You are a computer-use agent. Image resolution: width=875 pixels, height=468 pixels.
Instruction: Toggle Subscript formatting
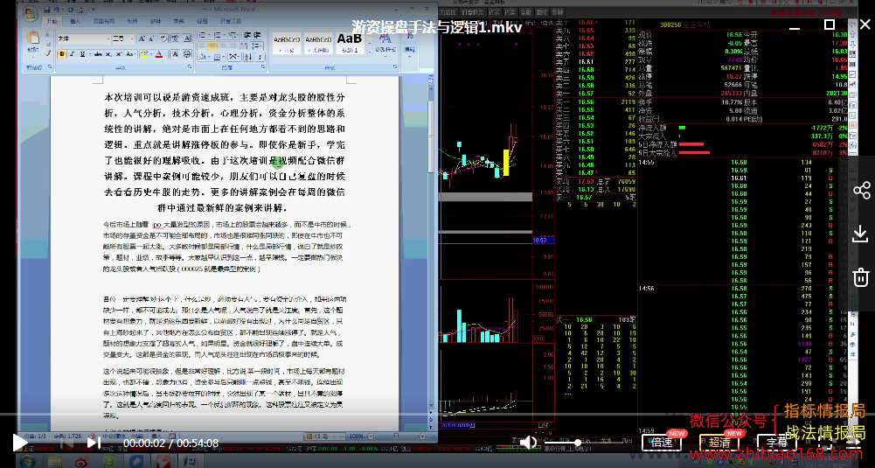point(108,54)
